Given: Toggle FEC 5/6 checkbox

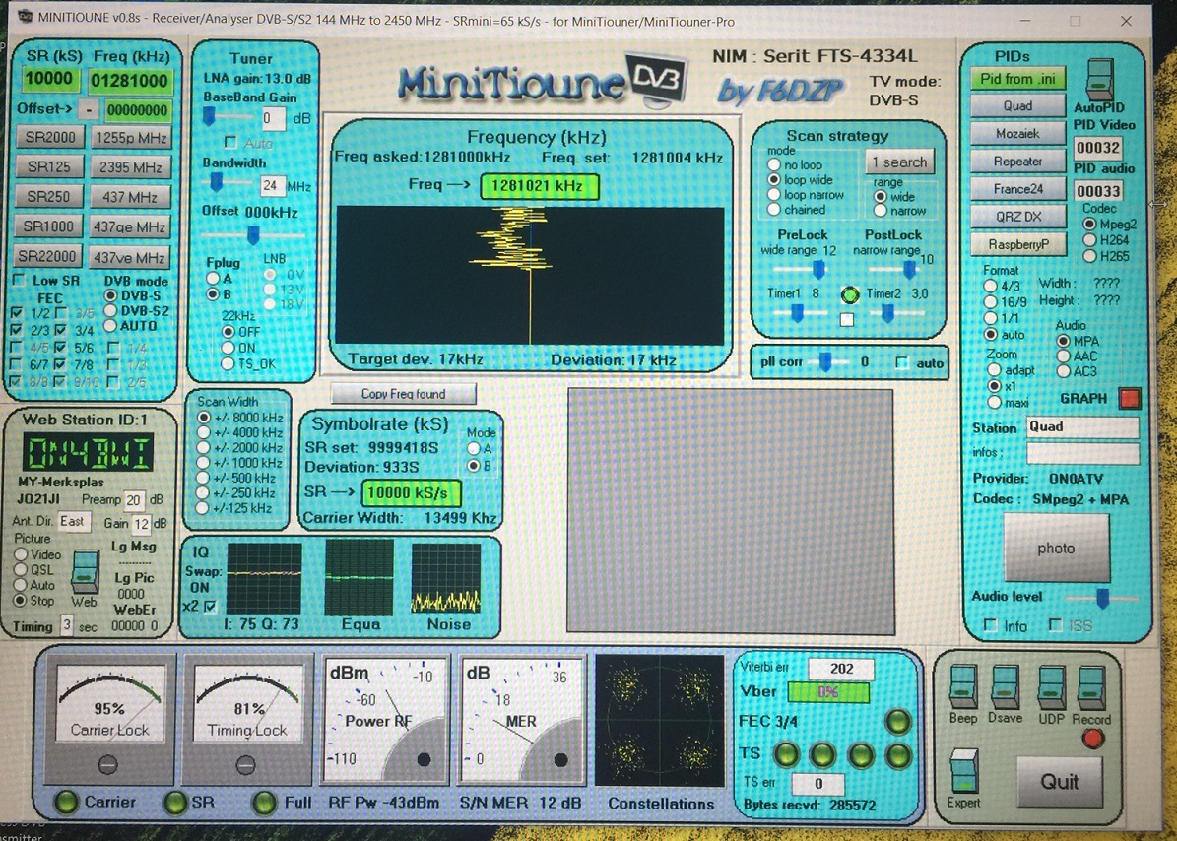Looking at the screenshot, I should [62, 348].
